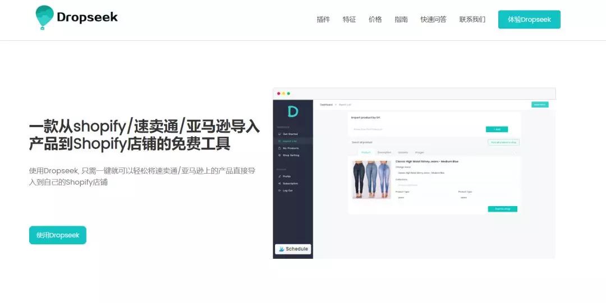Switch to the Variants tab
The width and height of the screenshot is (606, 303).
point(403,152)
